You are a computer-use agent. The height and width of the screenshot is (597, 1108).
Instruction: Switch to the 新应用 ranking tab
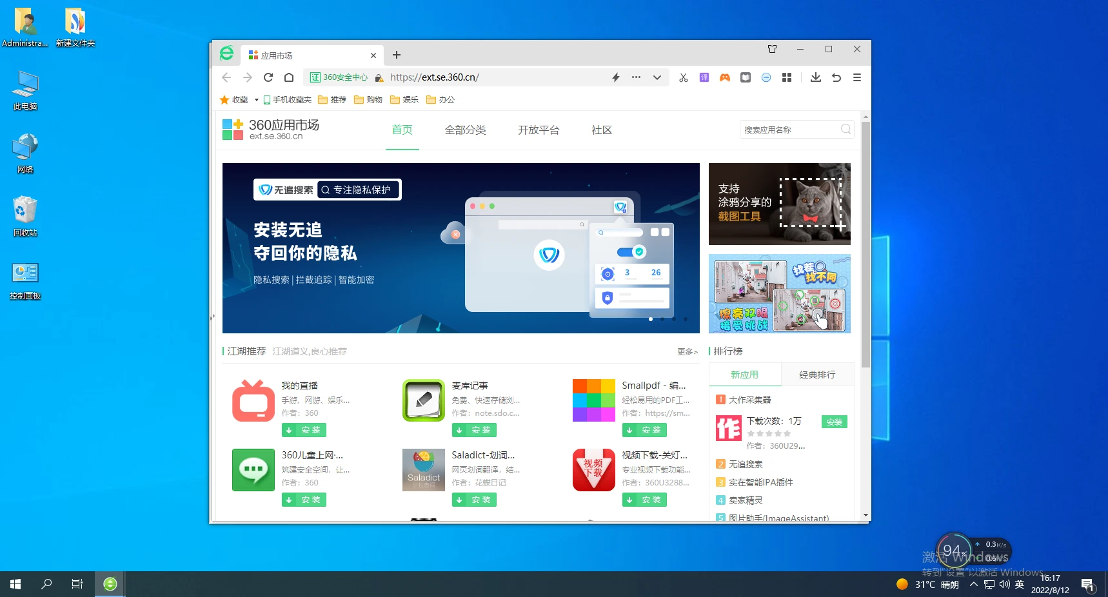pos(744,375)
